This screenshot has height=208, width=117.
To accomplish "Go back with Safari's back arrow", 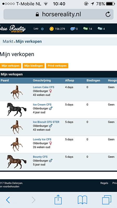I will [x=8, y=200].
